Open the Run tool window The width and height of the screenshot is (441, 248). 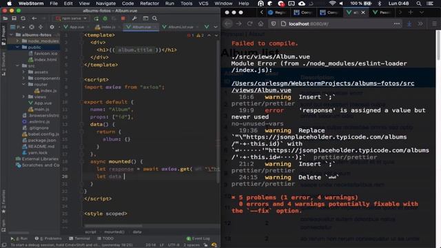click(x=19, y=238)
